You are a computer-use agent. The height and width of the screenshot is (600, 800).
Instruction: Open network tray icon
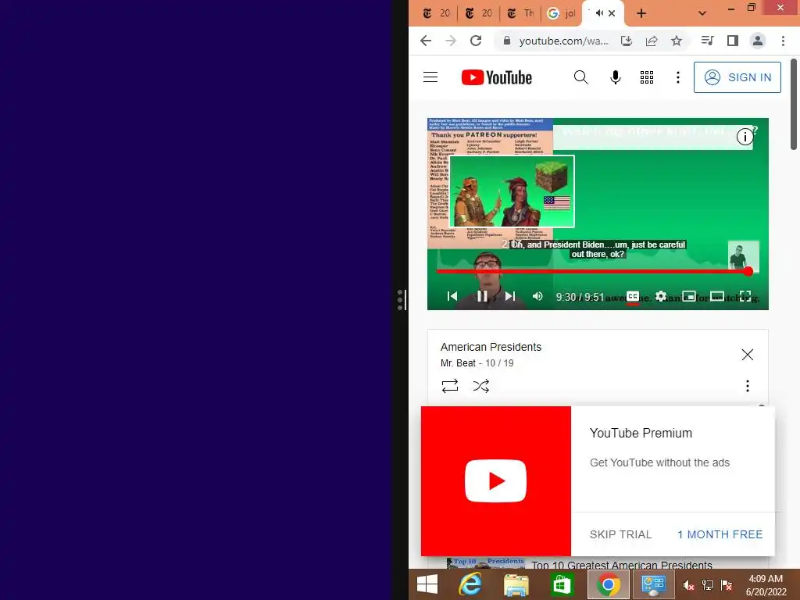click(x=708, y=585)
